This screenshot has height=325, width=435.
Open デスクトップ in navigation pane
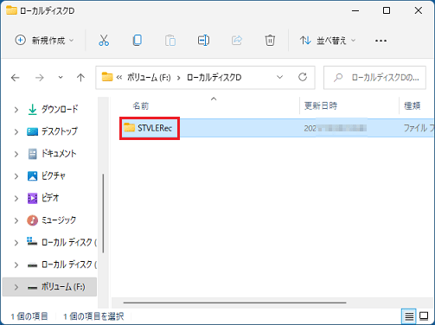[60, 131]
